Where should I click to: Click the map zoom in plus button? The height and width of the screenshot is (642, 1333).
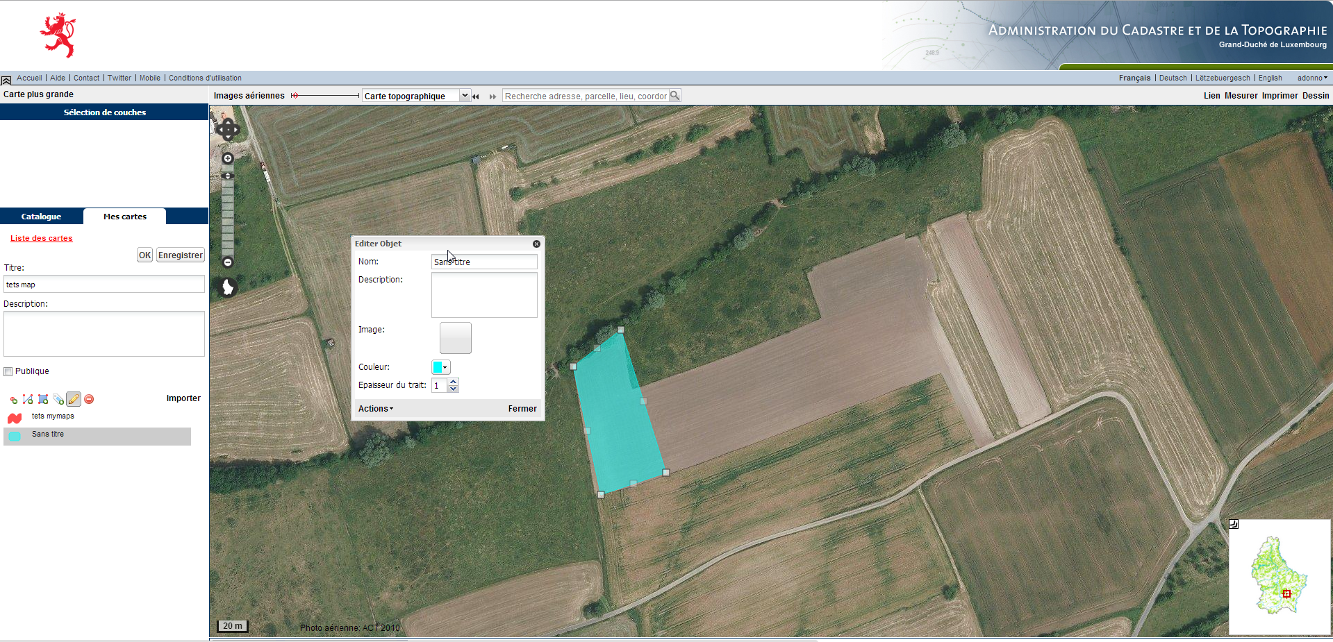(227, 158)
